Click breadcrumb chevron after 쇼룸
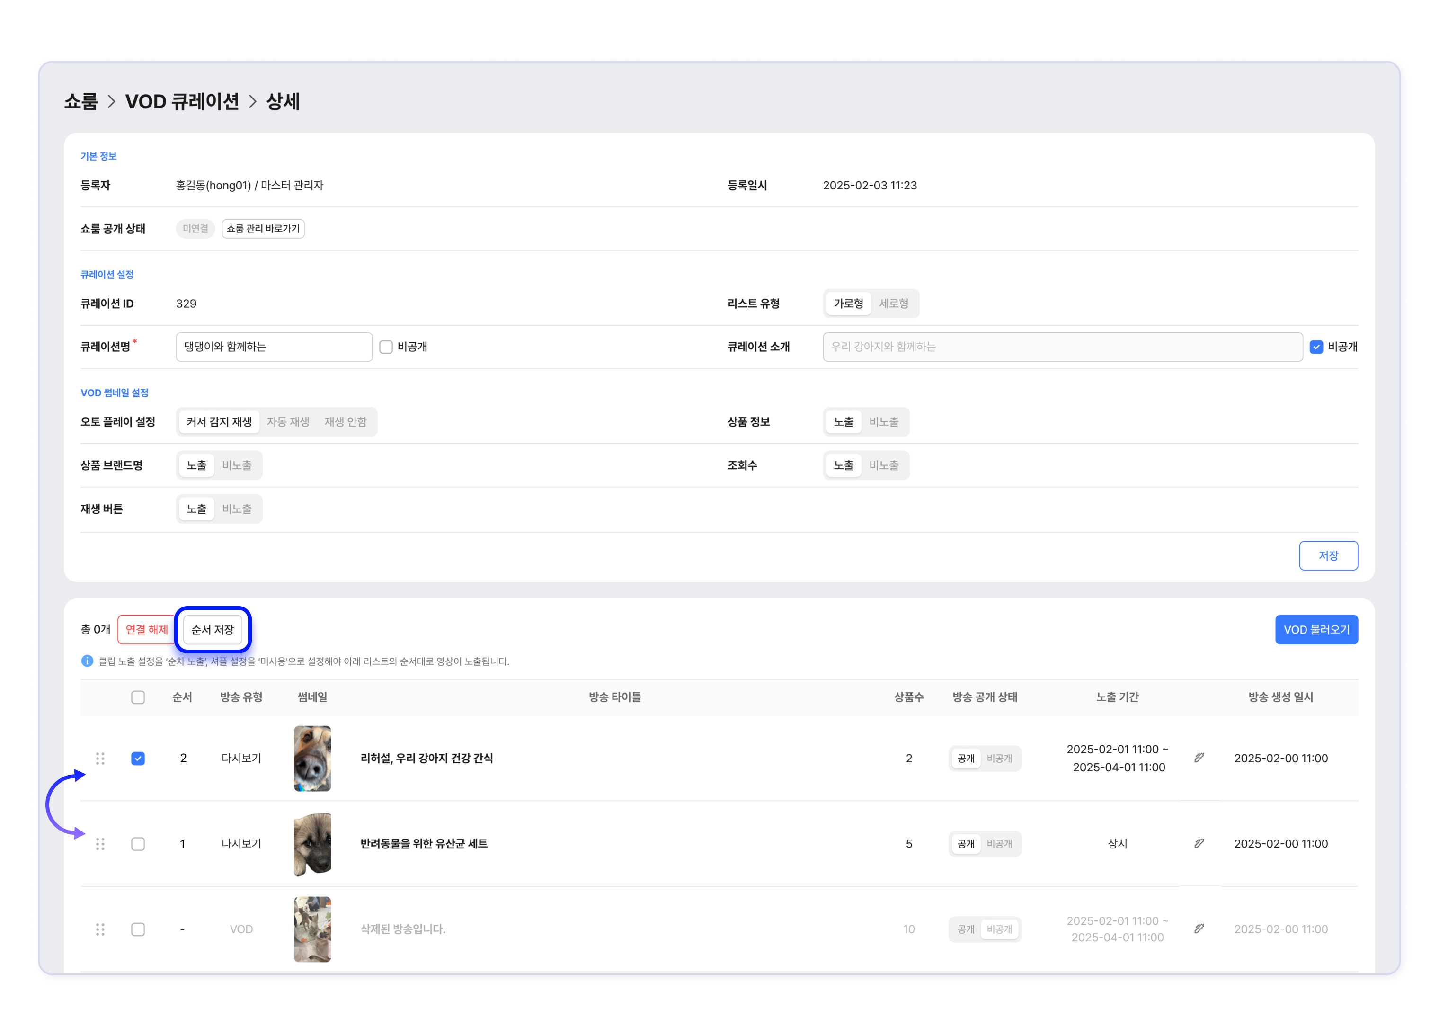This screenshot has width=1439, height=1036. [x=112, y=102]
